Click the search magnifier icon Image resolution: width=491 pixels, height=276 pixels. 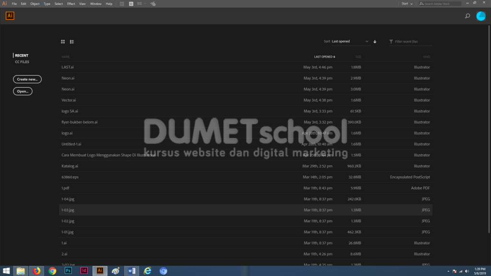pyautogui.click(x=468, y=16)
